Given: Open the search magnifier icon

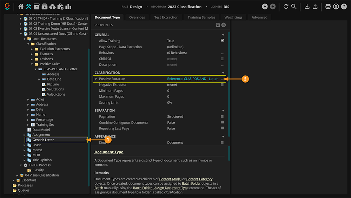Looking at the screenshot, I should (294, 6).
